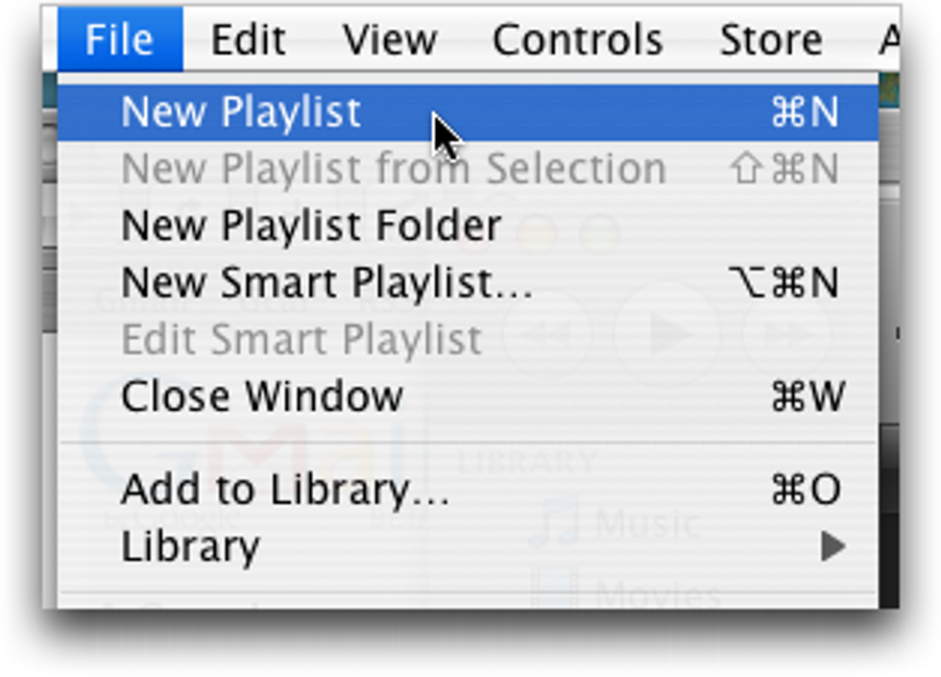Choose New Playlist from the File menu
This screenshot has height=677, width=941.
[241, 112]
